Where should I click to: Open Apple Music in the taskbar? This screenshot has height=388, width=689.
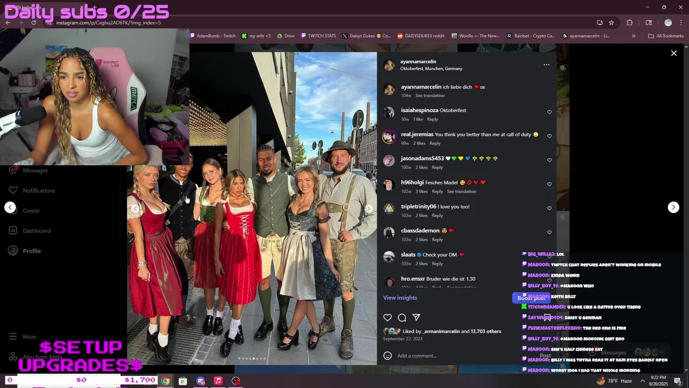[218, 381]
